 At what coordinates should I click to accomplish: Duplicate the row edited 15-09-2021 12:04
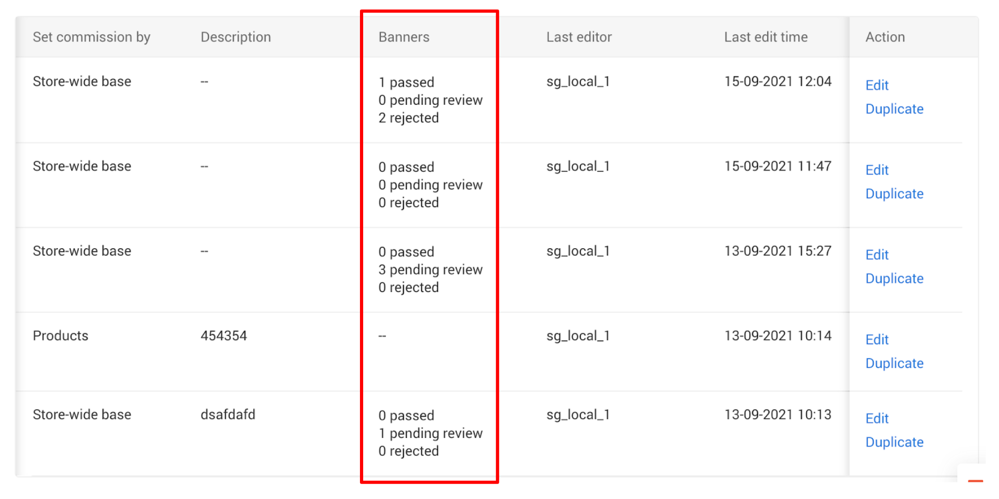click(894, 109)
